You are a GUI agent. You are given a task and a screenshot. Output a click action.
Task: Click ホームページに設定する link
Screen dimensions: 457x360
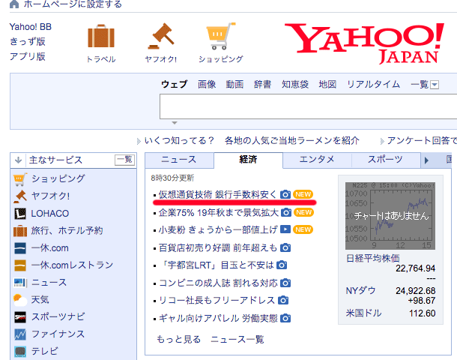[73, 4]
